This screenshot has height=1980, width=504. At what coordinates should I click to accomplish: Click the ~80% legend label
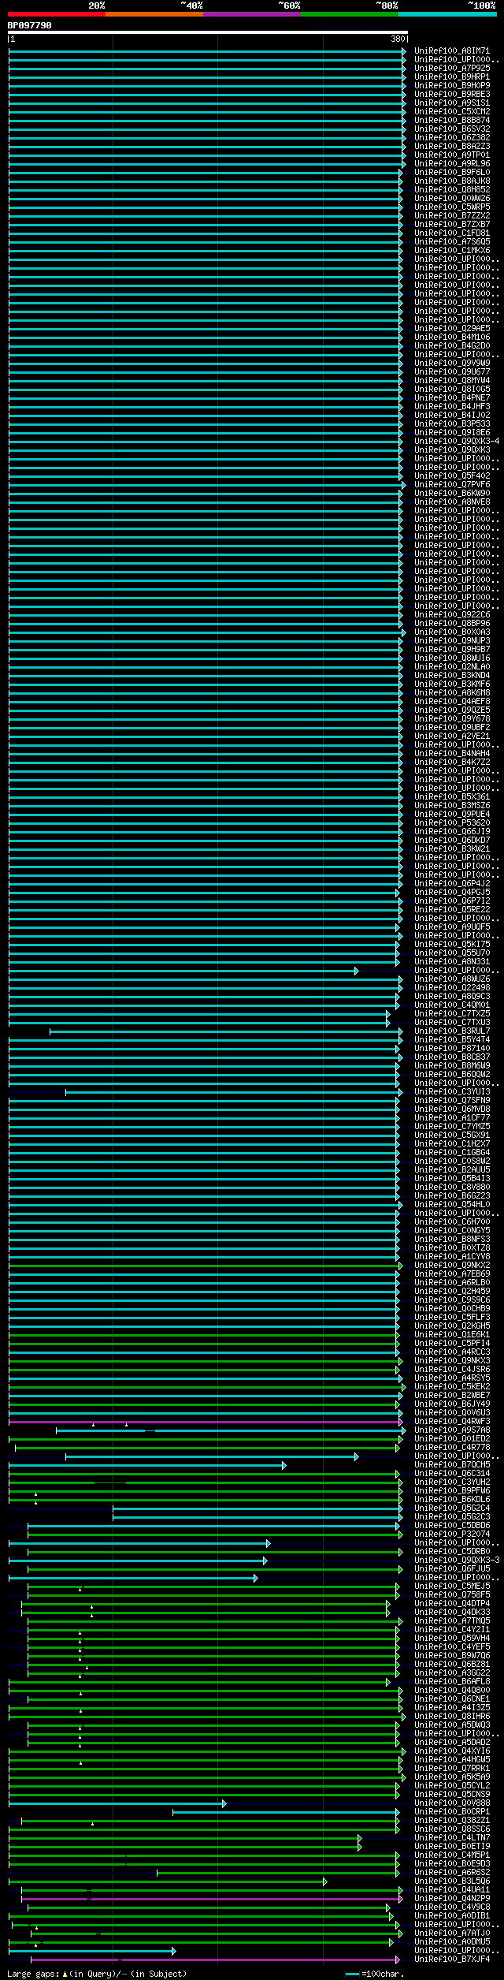click(387, 6)
